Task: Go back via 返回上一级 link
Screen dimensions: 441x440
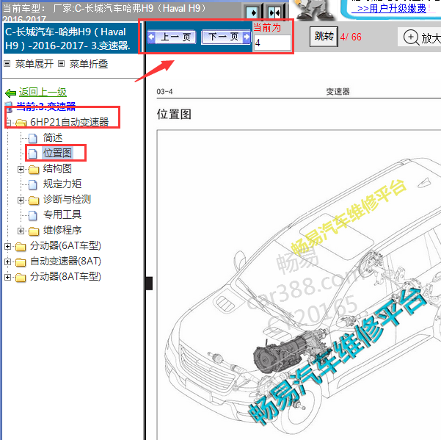Action: pyautogui.click(x=43, y=93)
